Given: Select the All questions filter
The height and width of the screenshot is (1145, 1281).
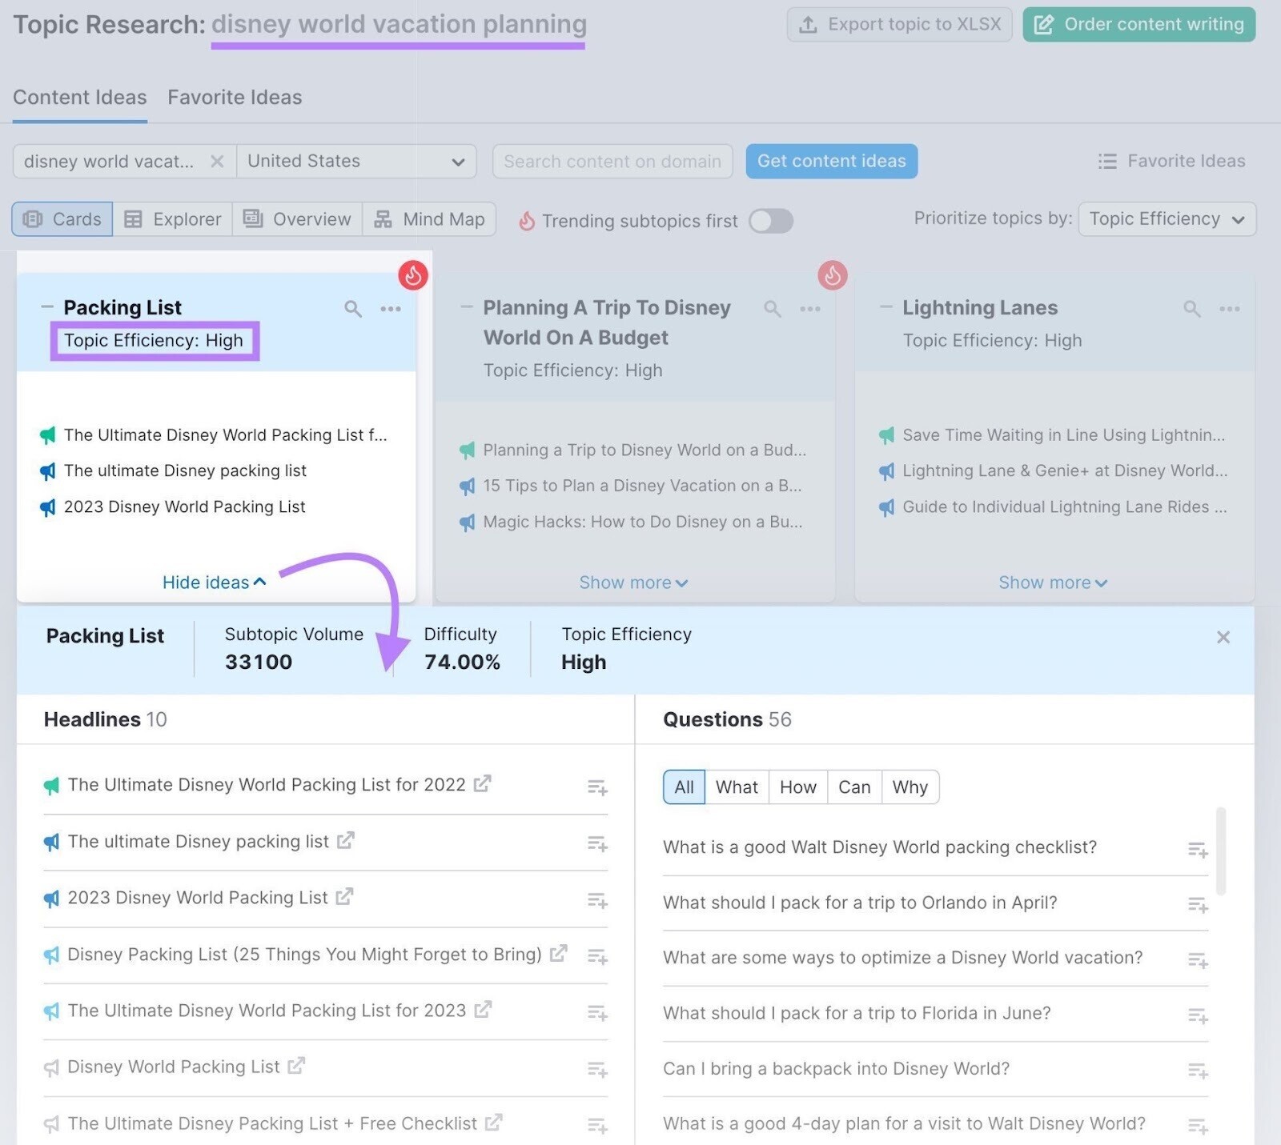Looking at the screenshot, I should [x=684, y=787].
